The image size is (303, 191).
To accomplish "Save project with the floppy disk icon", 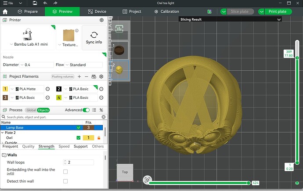I will (35, 3).
